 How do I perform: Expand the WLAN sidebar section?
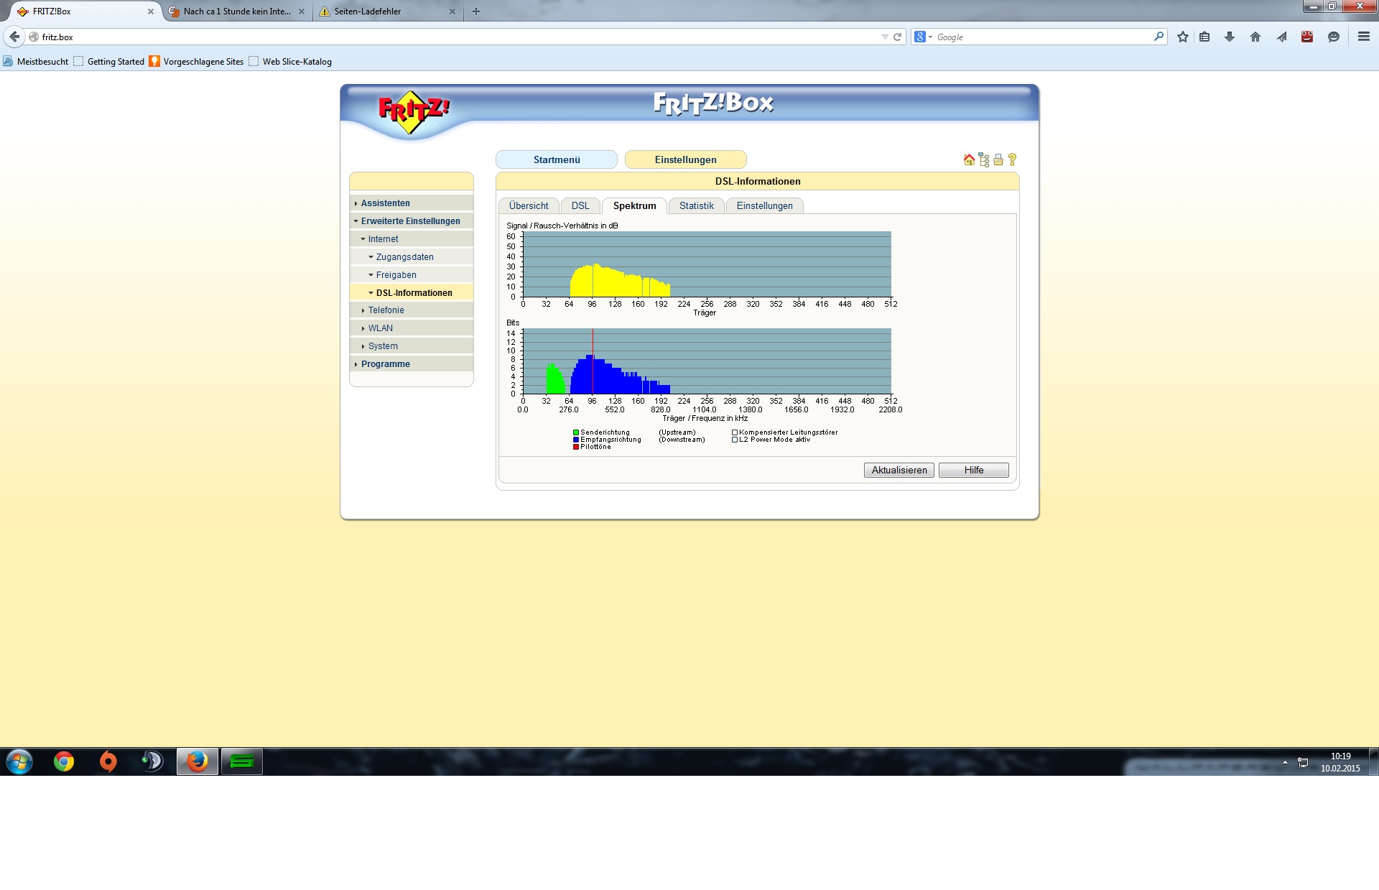pyautogui.click(x=381, y=328)
